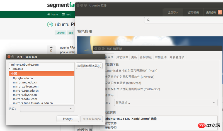Click the home icon link on segmentfault

[53, 15]
